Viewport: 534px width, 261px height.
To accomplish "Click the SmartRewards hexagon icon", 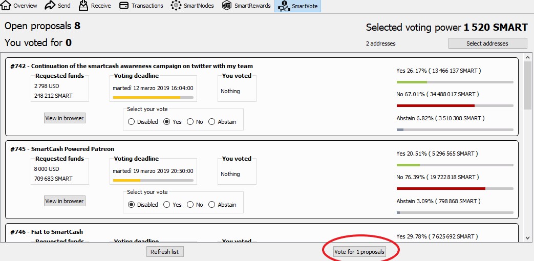I will pyautogui.click(x=226, y=6).
